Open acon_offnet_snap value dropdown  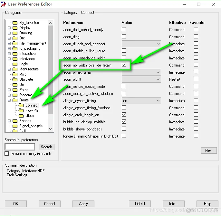click(141, 72)
